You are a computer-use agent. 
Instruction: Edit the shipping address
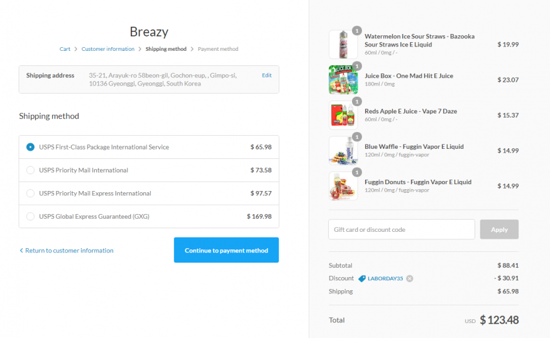point(267,75)
